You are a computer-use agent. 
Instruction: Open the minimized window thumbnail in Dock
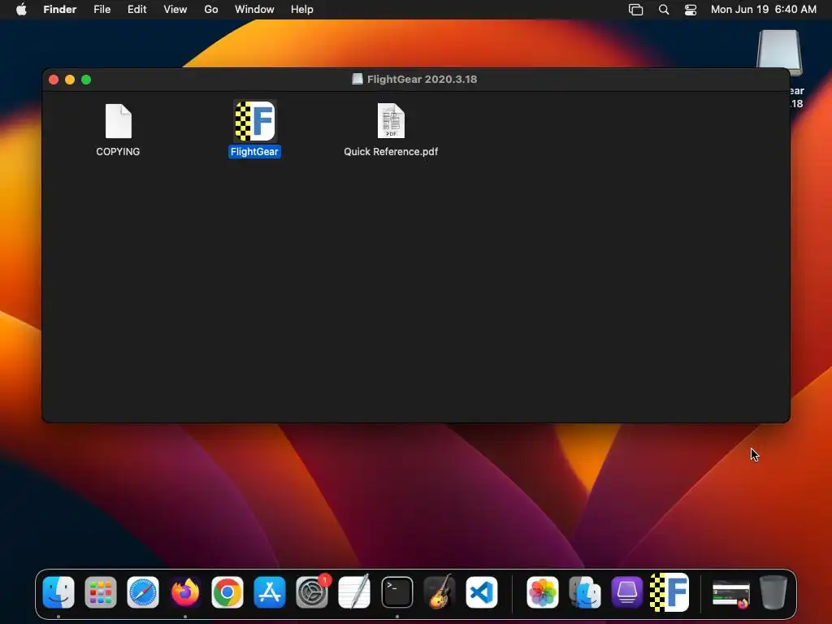click(x=731, y=594)
